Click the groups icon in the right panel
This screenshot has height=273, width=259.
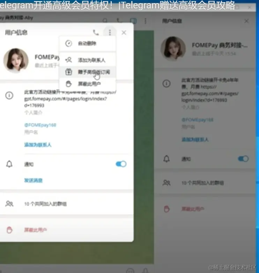click(x=166, y=182)
